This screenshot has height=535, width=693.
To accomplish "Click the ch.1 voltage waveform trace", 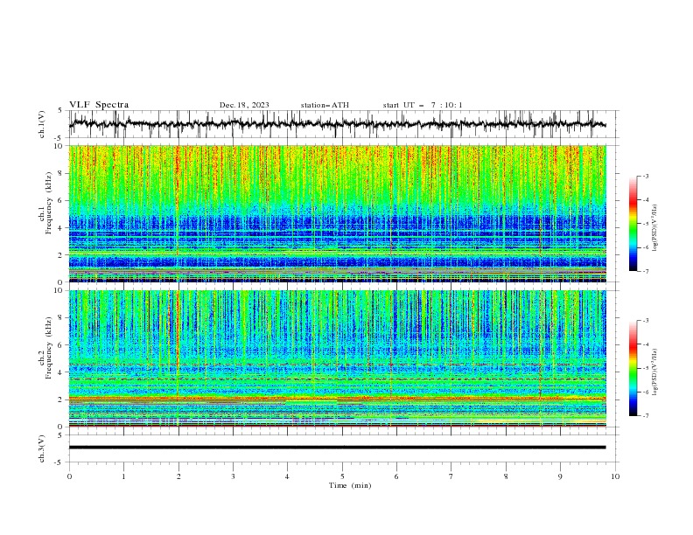I will pyautogui.click(x=337, y=124).
